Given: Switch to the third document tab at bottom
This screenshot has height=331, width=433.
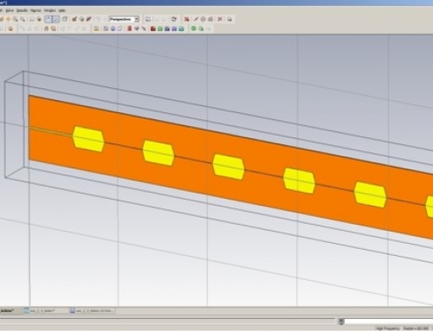Looking at the screenshot, I should tap(93, 310).
